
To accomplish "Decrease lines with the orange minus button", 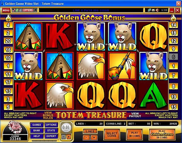I will [86, 137].
